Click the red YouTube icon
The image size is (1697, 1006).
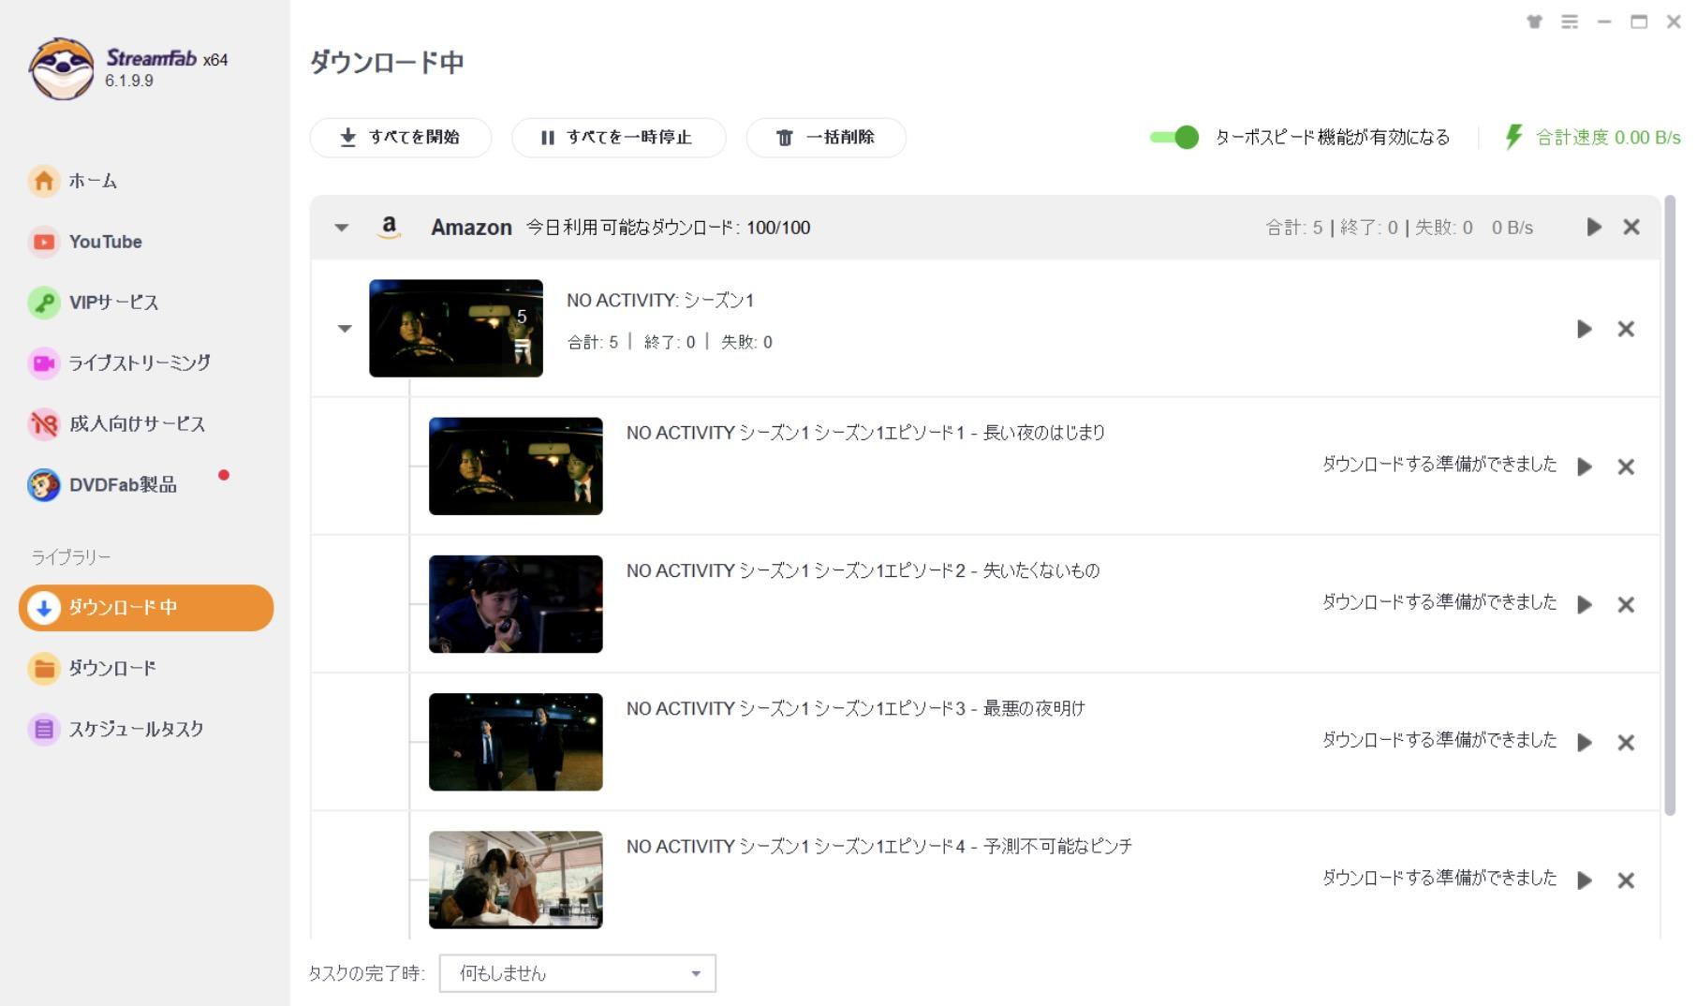point(43,242)
